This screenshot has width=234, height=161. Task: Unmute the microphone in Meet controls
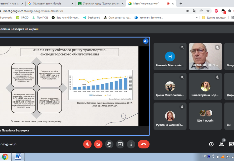[x=87, y=144]
